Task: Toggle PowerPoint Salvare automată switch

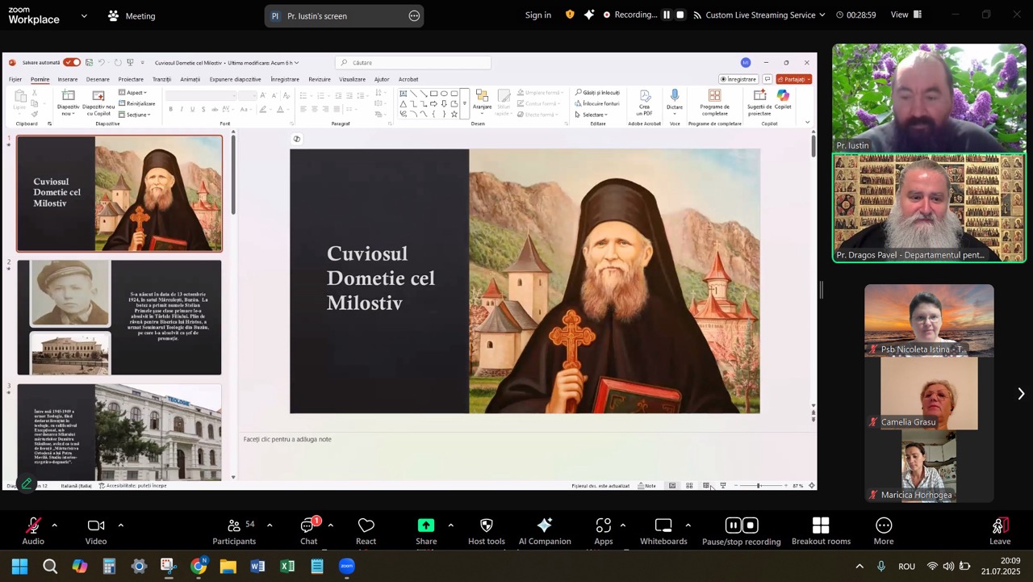Action: coord(72,63)
